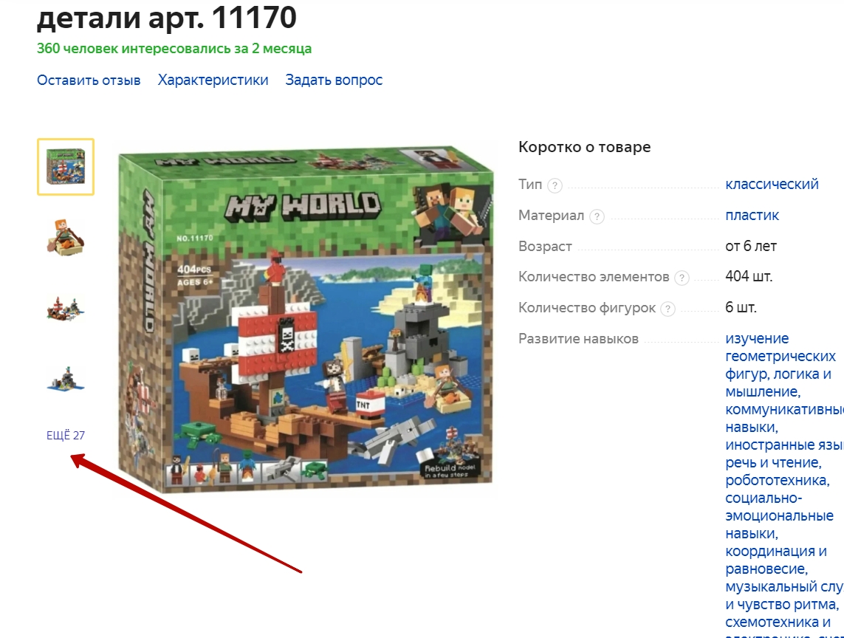Select the island thumbnail
844x638 pixels.
(66, 379)
